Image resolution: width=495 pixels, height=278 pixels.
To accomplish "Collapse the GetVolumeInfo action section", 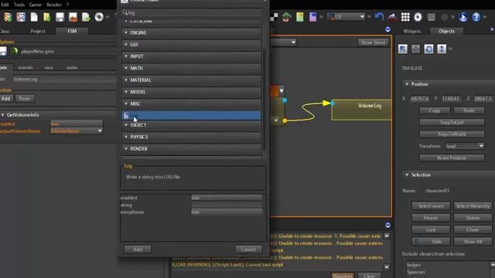I will click(3, 115).
